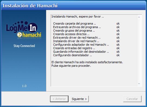Click the LogMeIn logo
Image resolution: width=147 pixels, height=107 pixels.
[22, 27]
